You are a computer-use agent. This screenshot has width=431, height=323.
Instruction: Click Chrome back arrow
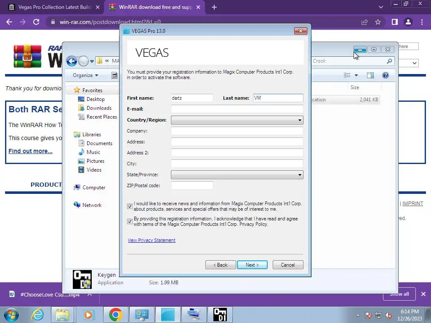pyautogui.click(x=9, y=22)
